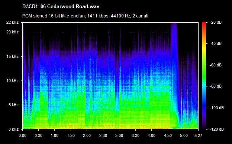
Task: Click the '15 kHz' frequency axis label
Action: [12, 56]
